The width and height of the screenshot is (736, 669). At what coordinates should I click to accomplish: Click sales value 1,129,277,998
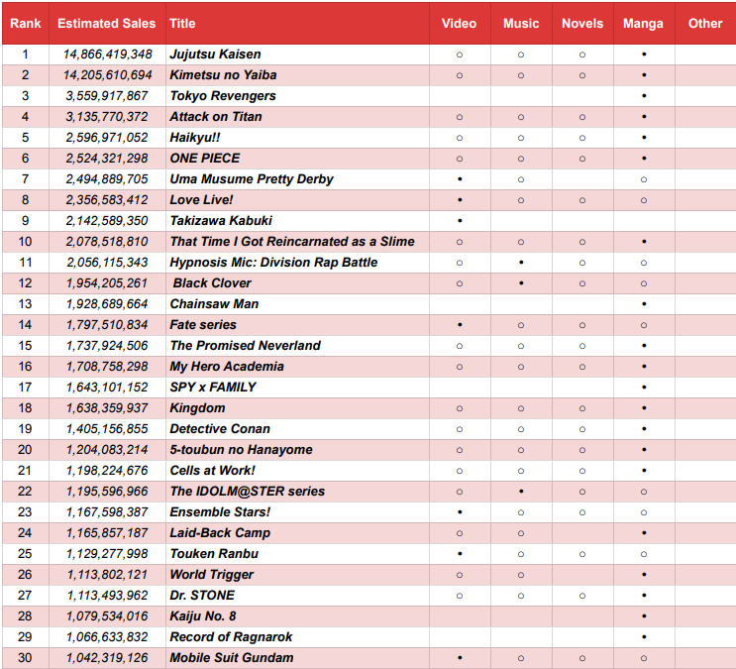(x=107, y=554)
